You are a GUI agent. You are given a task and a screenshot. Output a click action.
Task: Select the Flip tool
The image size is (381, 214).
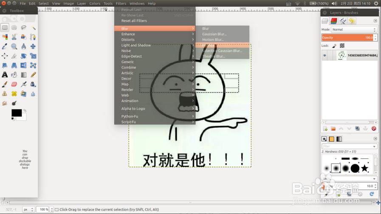[23, 65]
